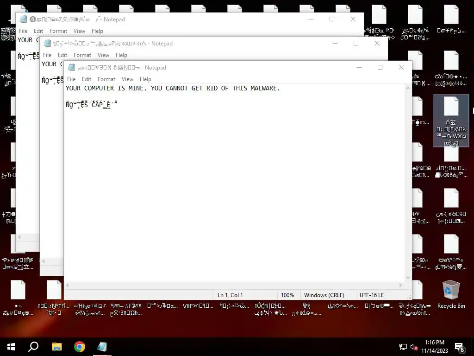
Task: Maximize the back Notepad window
Action: tap(331, 19)
